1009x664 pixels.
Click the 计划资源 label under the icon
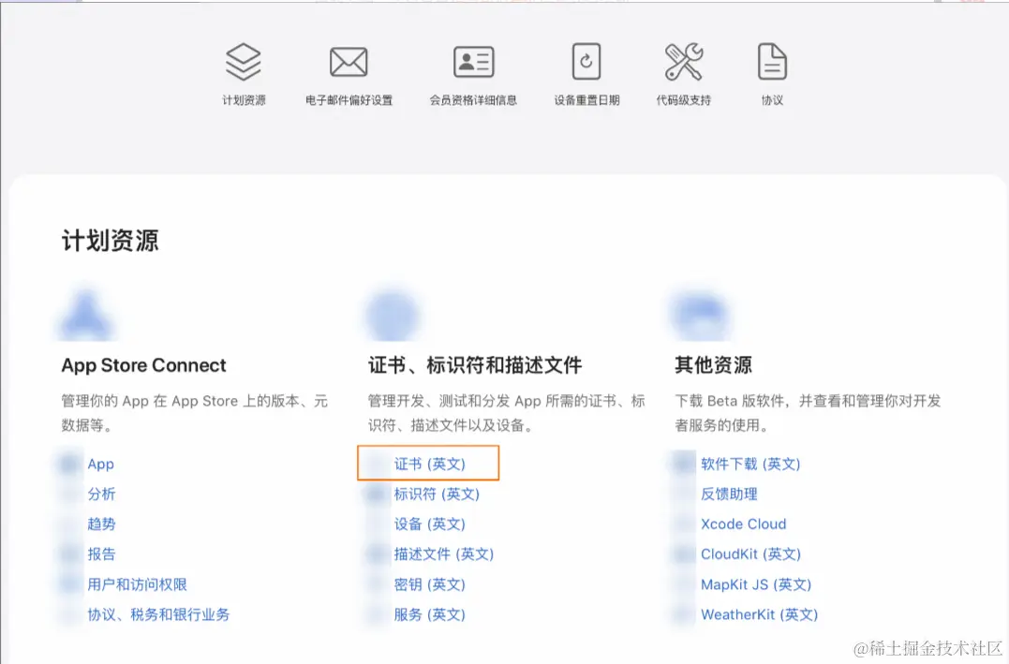pos(244,99)
